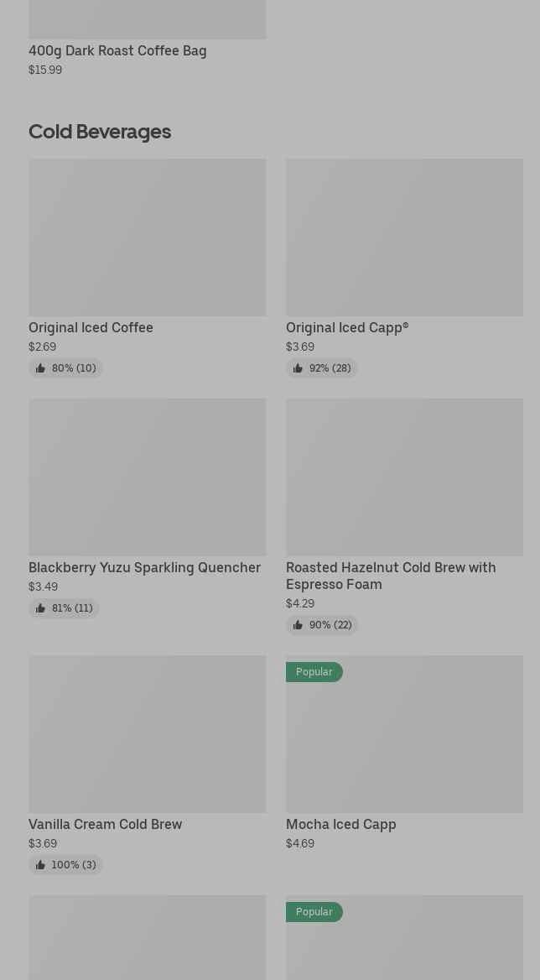Click the 400g Dark Roast Coffee Bag title
540x980 pixels.
pyautogui.click(x=117, y=50)
